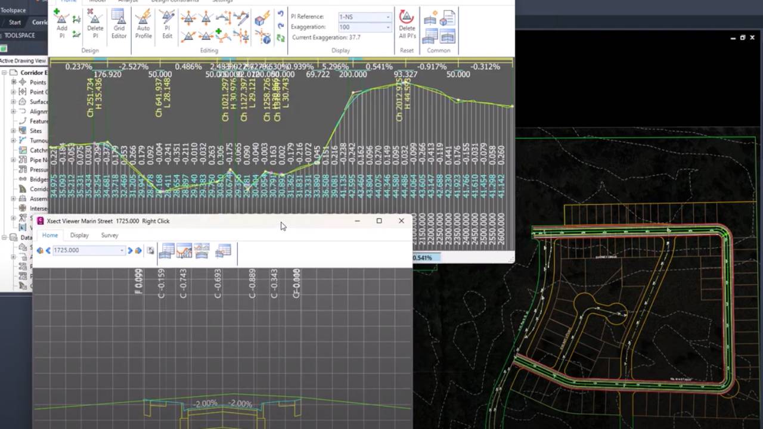
Task: Click the 93.327 curve length value
Action: click(405, 74)
